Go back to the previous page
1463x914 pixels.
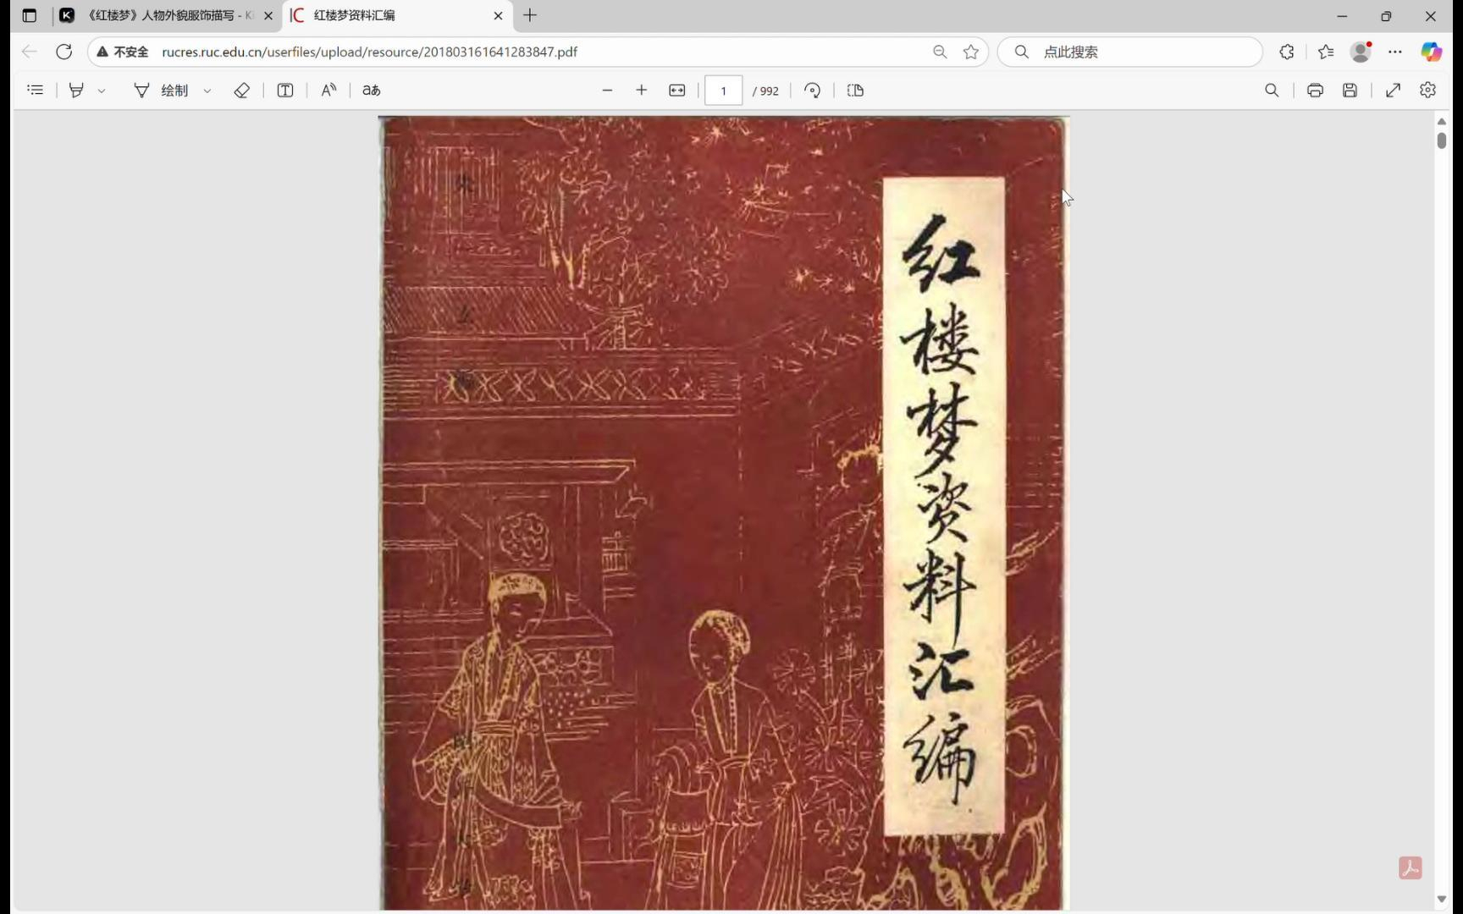(30, 52)
